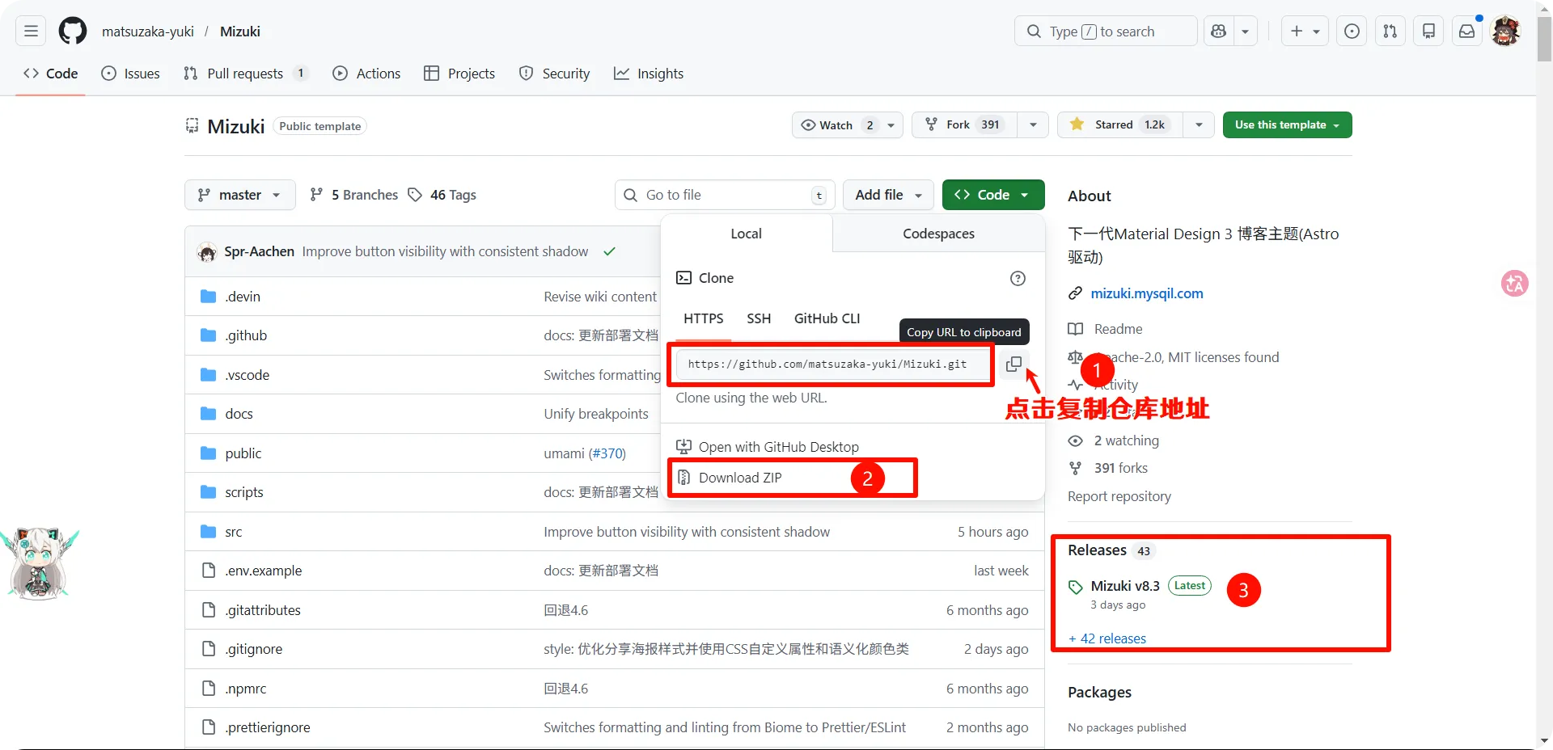Open the Mizuki v8.3 latest release

[1125, 586]
